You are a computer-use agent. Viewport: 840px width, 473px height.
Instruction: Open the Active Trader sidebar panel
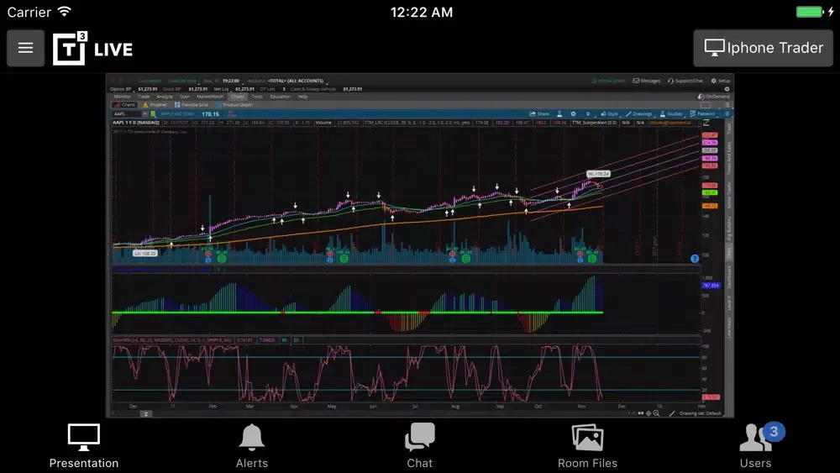(729, 196)
